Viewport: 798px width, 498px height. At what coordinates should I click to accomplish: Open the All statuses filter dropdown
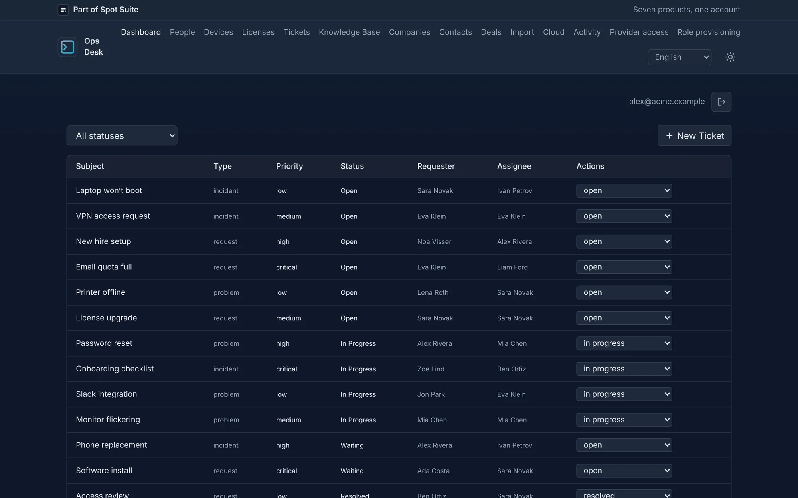tap(122, 136)
